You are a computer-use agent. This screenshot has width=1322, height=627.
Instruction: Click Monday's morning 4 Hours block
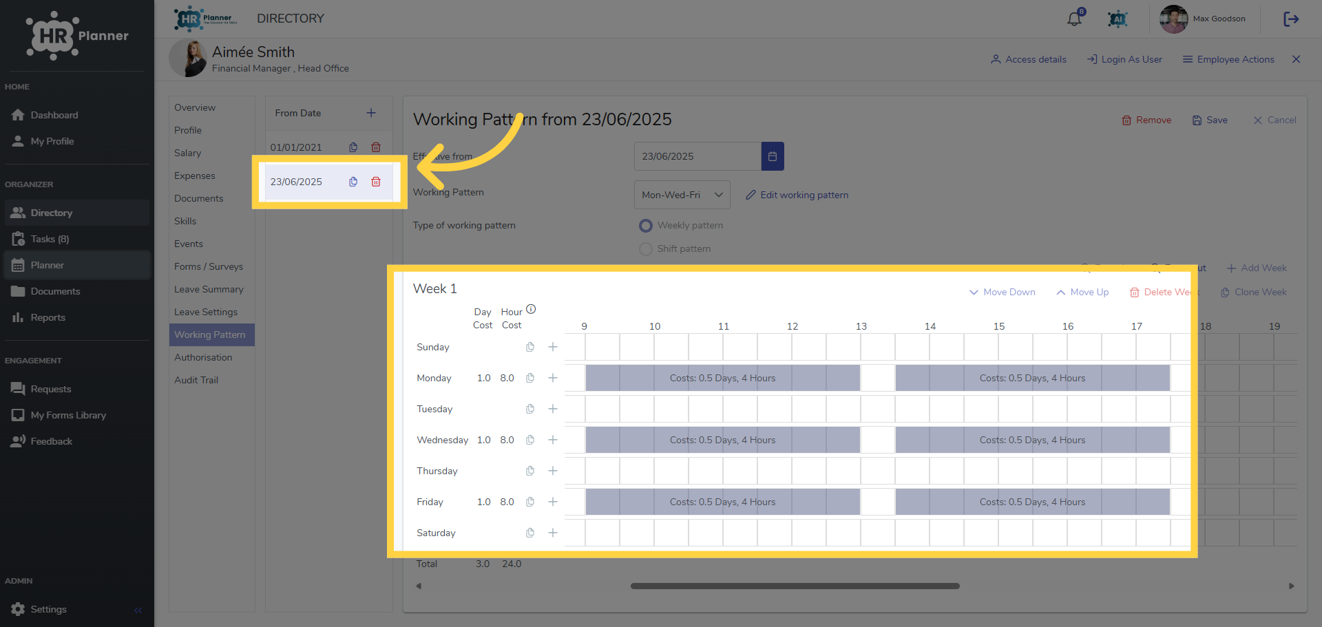pos(722,378)
